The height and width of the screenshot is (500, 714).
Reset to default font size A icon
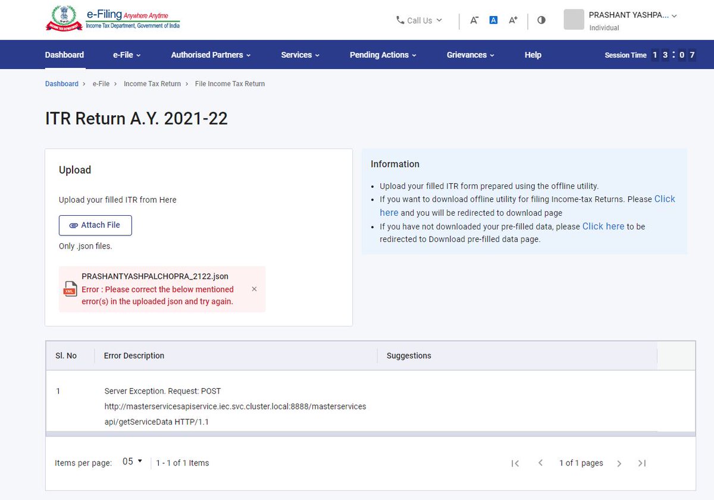tap(493, 20)
